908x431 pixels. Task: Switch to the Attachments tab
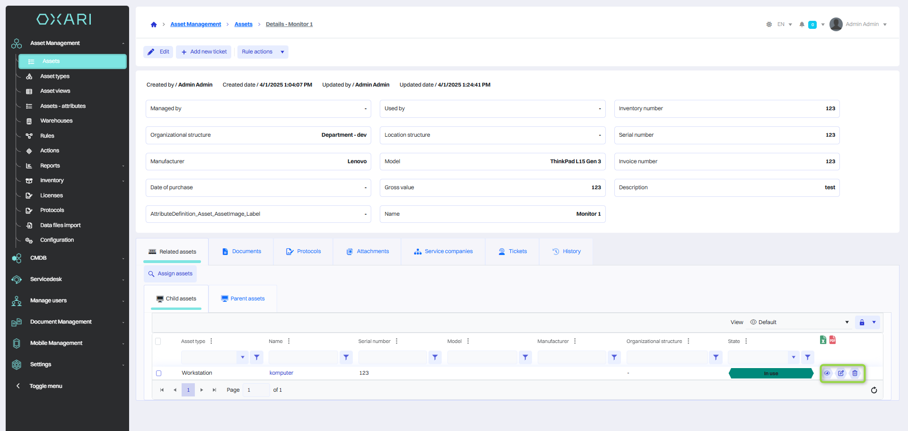[x=367, y=252]
